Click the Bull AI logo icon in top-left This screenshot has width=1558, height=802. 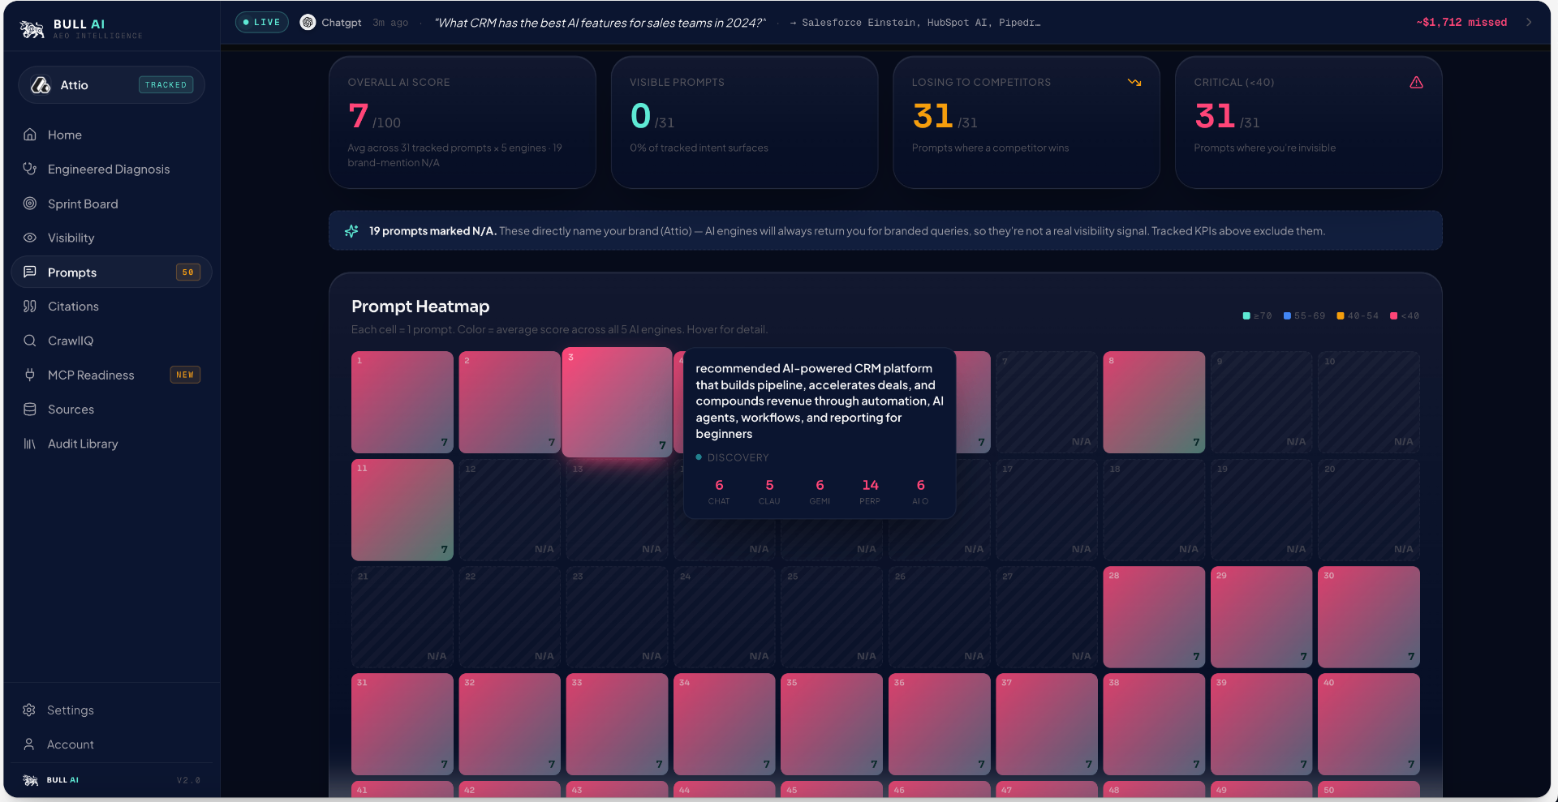pyautogui.click(x=32, y=29)
